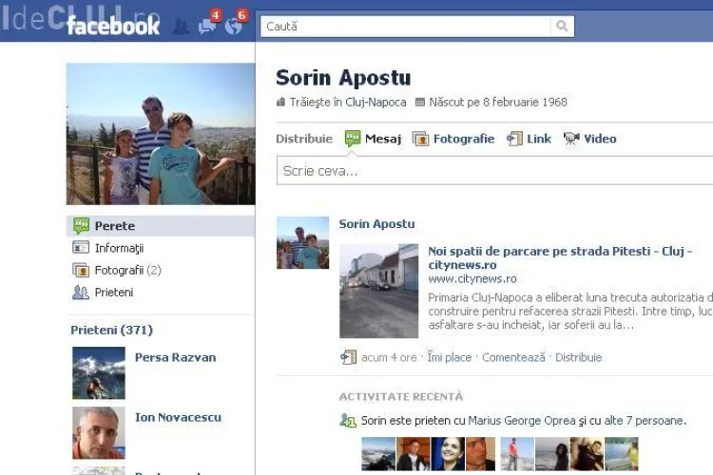Viewport: 713px width, 475px height.
Task: Click the facebook logo
Action: point(113,26)
